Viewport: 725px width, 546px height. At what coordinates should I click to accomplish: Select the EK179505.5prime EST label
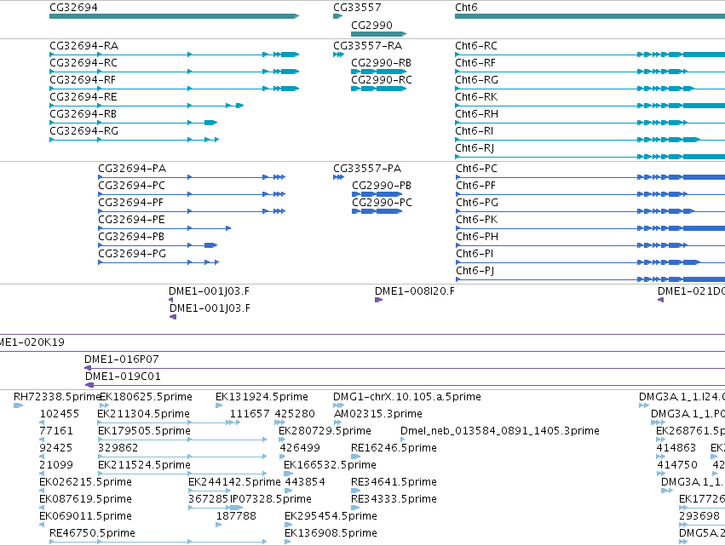coord(144,431)
